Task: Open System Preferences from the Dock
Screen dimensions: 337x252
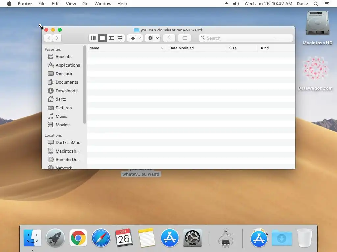Action: [x=192, y=238]
